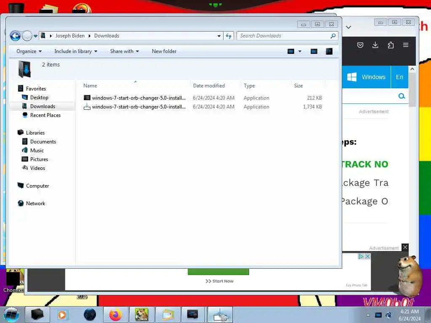This screenshot has width=431, height=323.
Task: Open the recent locations dropdown arrow
Action: (35, 36)
